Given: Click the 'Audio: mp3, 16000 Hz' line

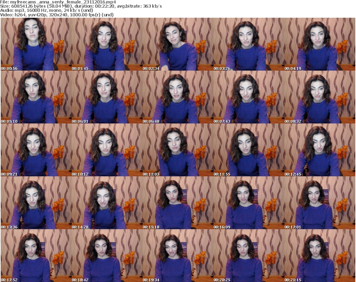Looking at the screenshot, I should [x=47, y=10].
